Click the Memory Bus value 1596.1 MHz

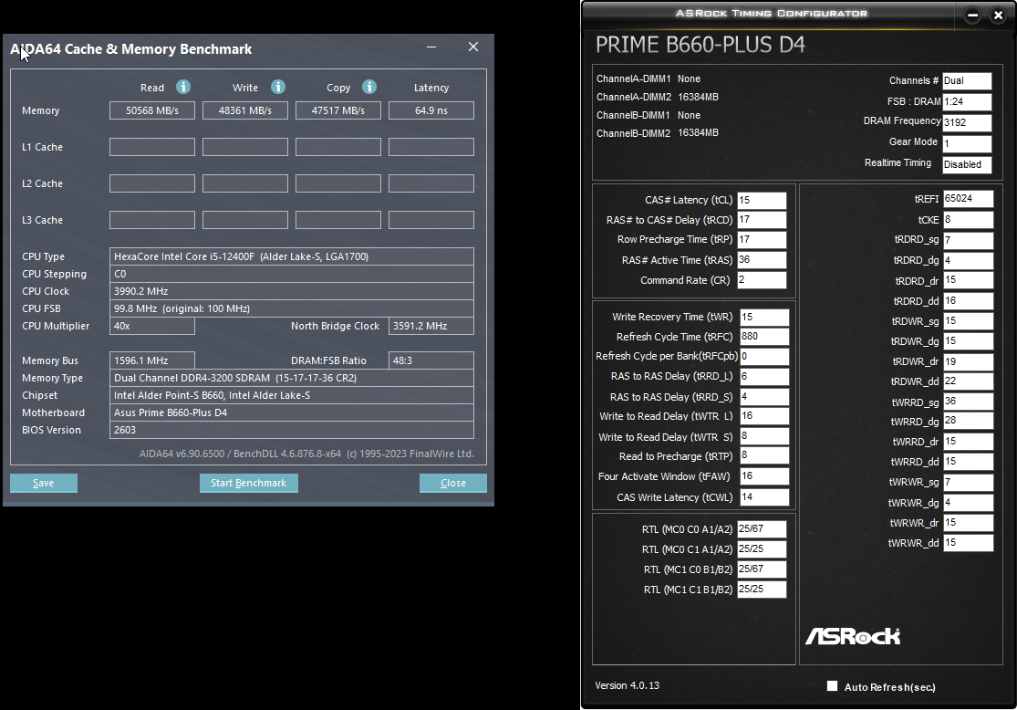point(152,360)
